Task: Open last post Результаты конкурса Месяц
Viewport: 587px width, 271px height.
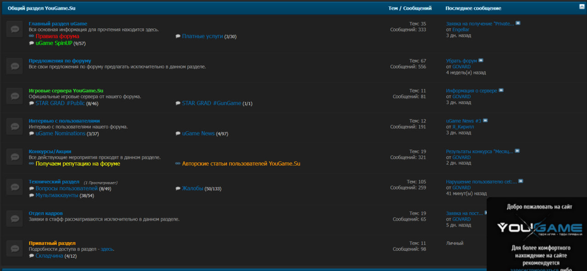Action: [x=480, y=151]
